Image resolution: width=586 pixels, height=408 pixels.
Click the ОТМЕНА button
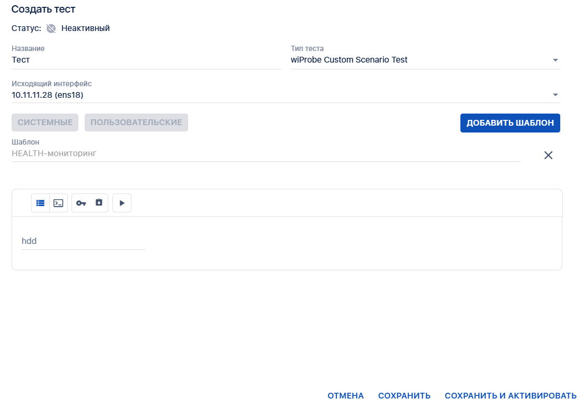[x=345, y=396]
